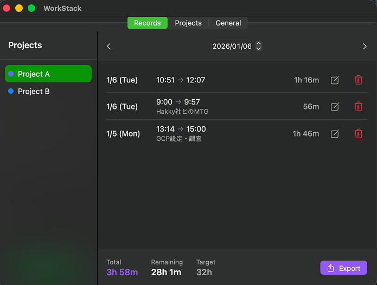Click the Projects sidebar heading
This screenshot has height=285, width=377.
point(25,45)
